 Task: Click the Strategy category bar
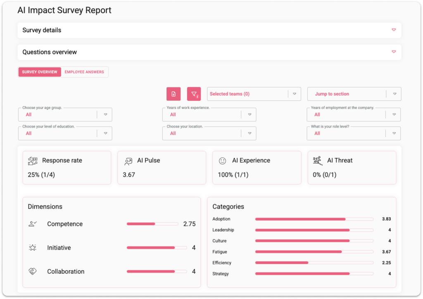tap(314, 274)
